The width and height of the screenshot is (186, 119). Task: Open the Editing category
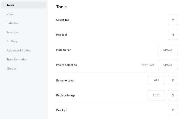(11, 41)
